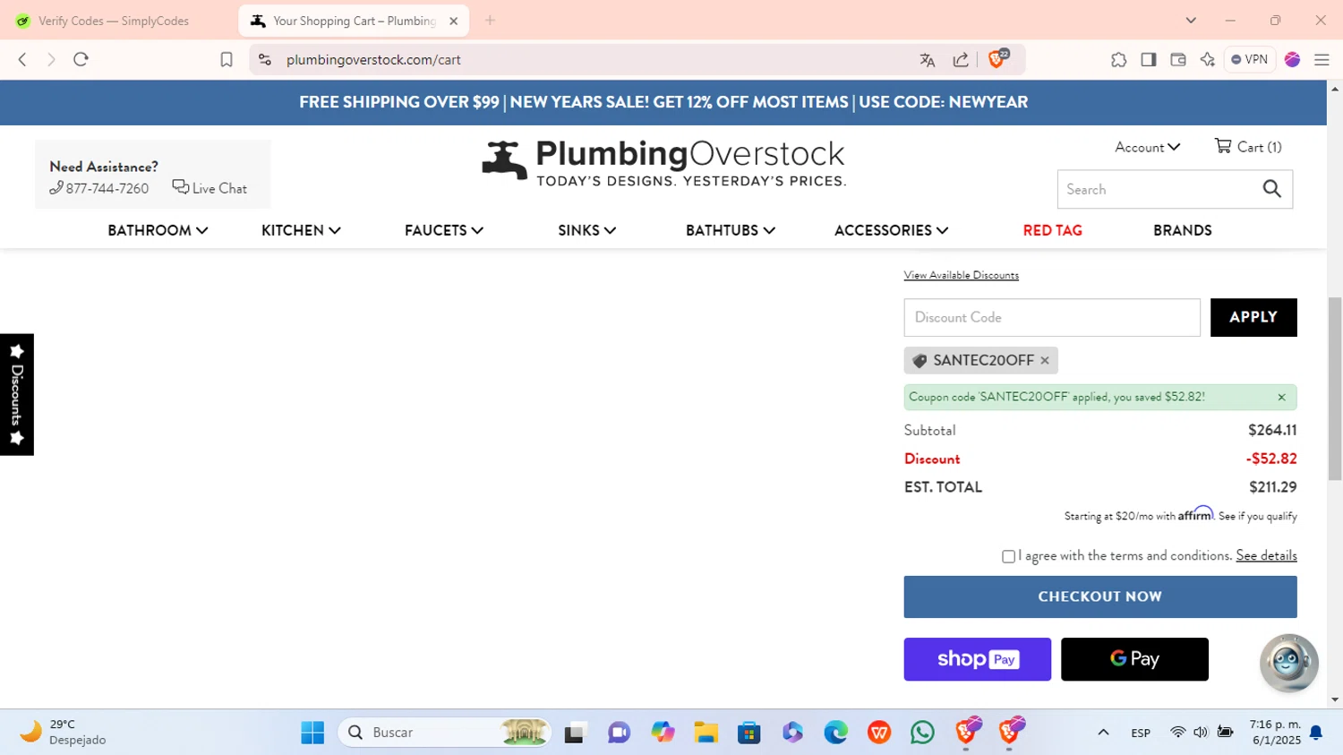
Task: Click the address bar URL
Action: [373, 60]
